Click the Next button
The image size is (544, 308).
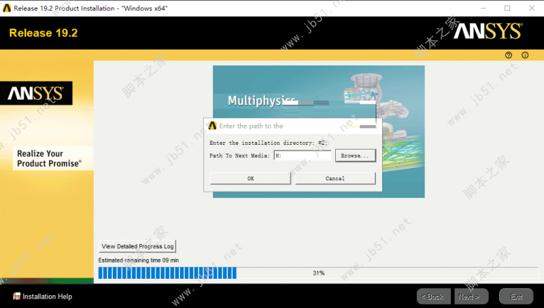pyautogui.click(x=471, y=296)
